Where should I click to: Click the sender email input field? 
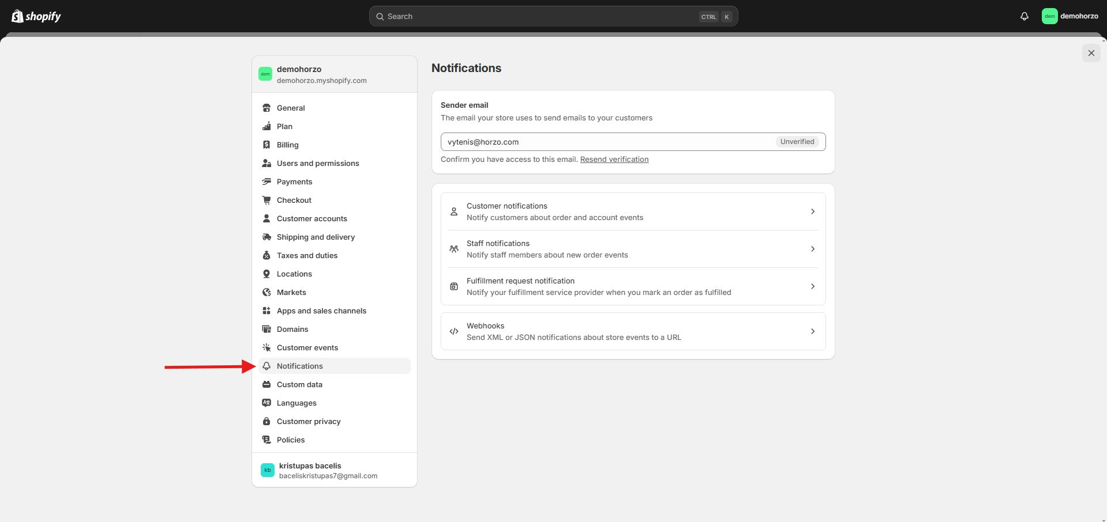pos(606,142)
